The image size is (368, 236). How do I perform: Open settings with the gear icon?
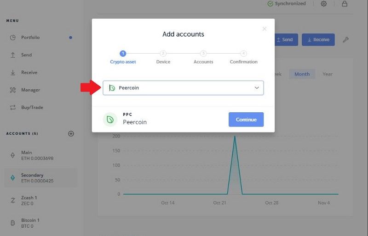pos(324,4)
